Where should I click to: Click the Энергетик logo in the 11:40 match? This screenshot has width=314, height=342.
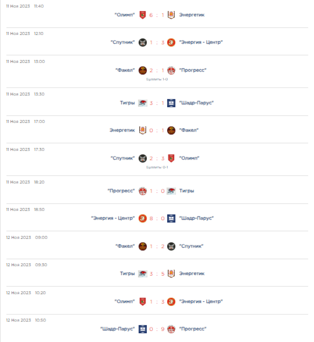click(171, 15)
